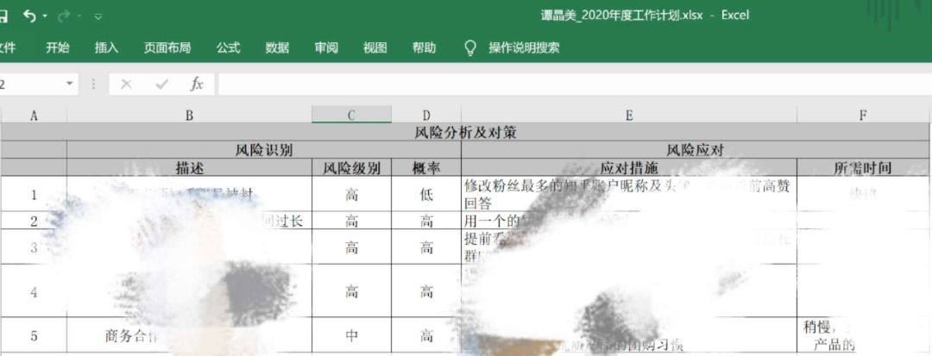Cancel formula entry with X icon
Image resolution: width=932 pixels, height=356 pixels.
coord(126,84)
